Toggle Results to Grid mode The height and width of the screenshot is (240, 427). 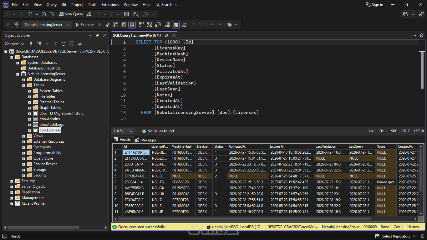[x=176, y=25]
